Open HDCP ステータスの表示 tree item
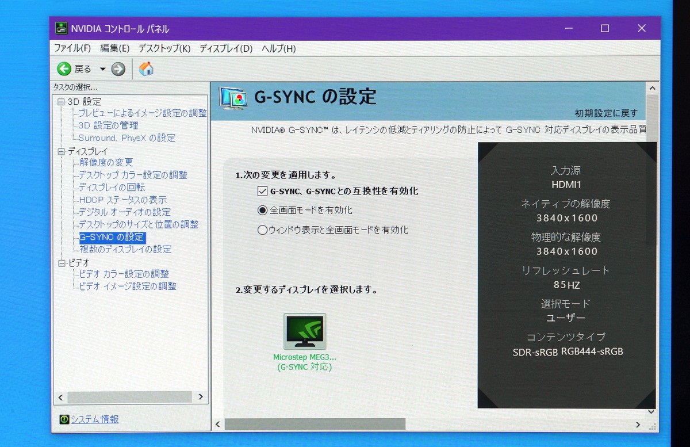 tap(122, 200)
